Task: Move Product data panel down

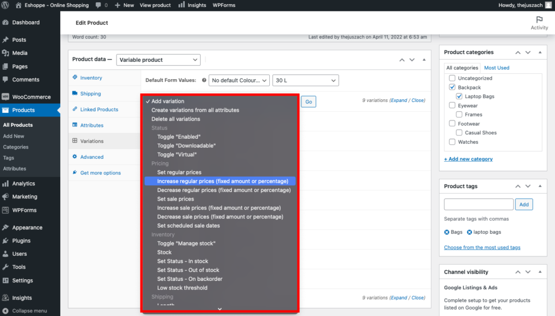Action: [x=412, y=60]
